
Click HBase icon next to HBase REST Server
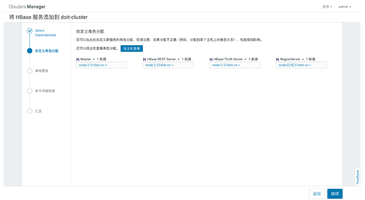coord(144,59)
